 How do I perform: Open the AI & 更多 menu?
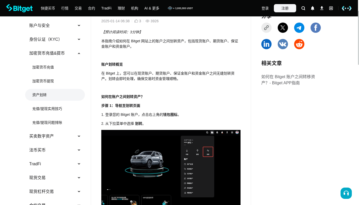152,8
